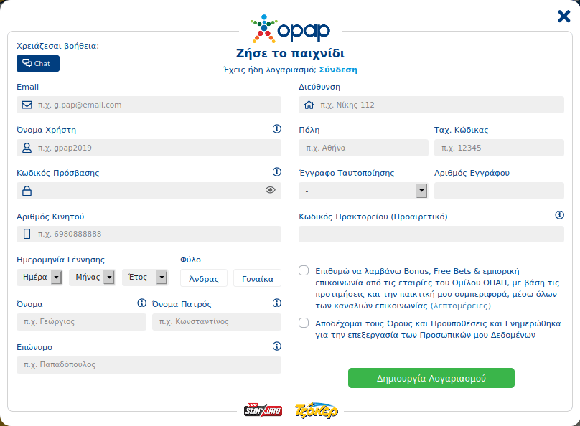
Task: Select Γυναίκα gender option
Action: click(258, 278)
